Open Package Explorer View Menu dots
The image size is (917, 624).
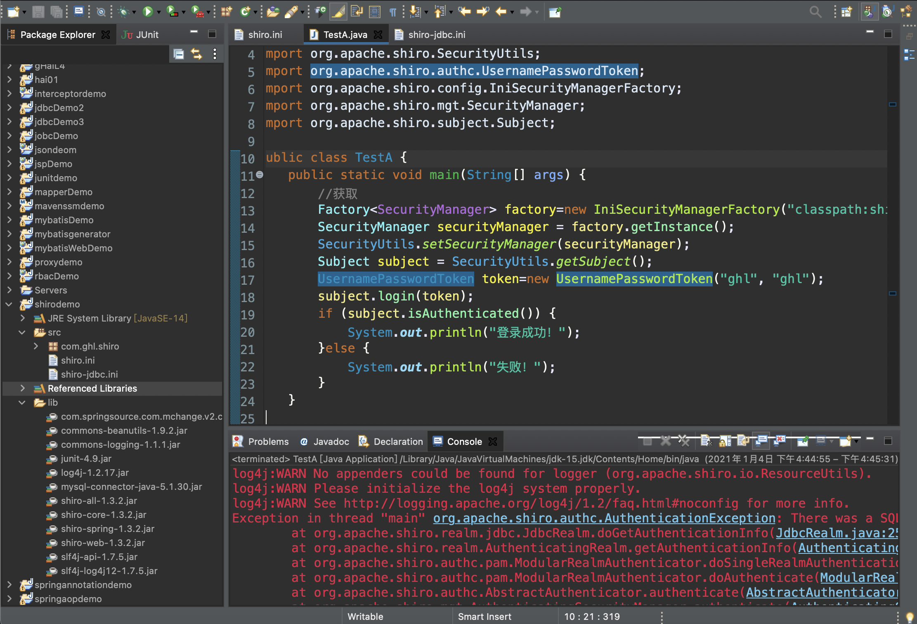pyautogui.click(x=215, y=54)
